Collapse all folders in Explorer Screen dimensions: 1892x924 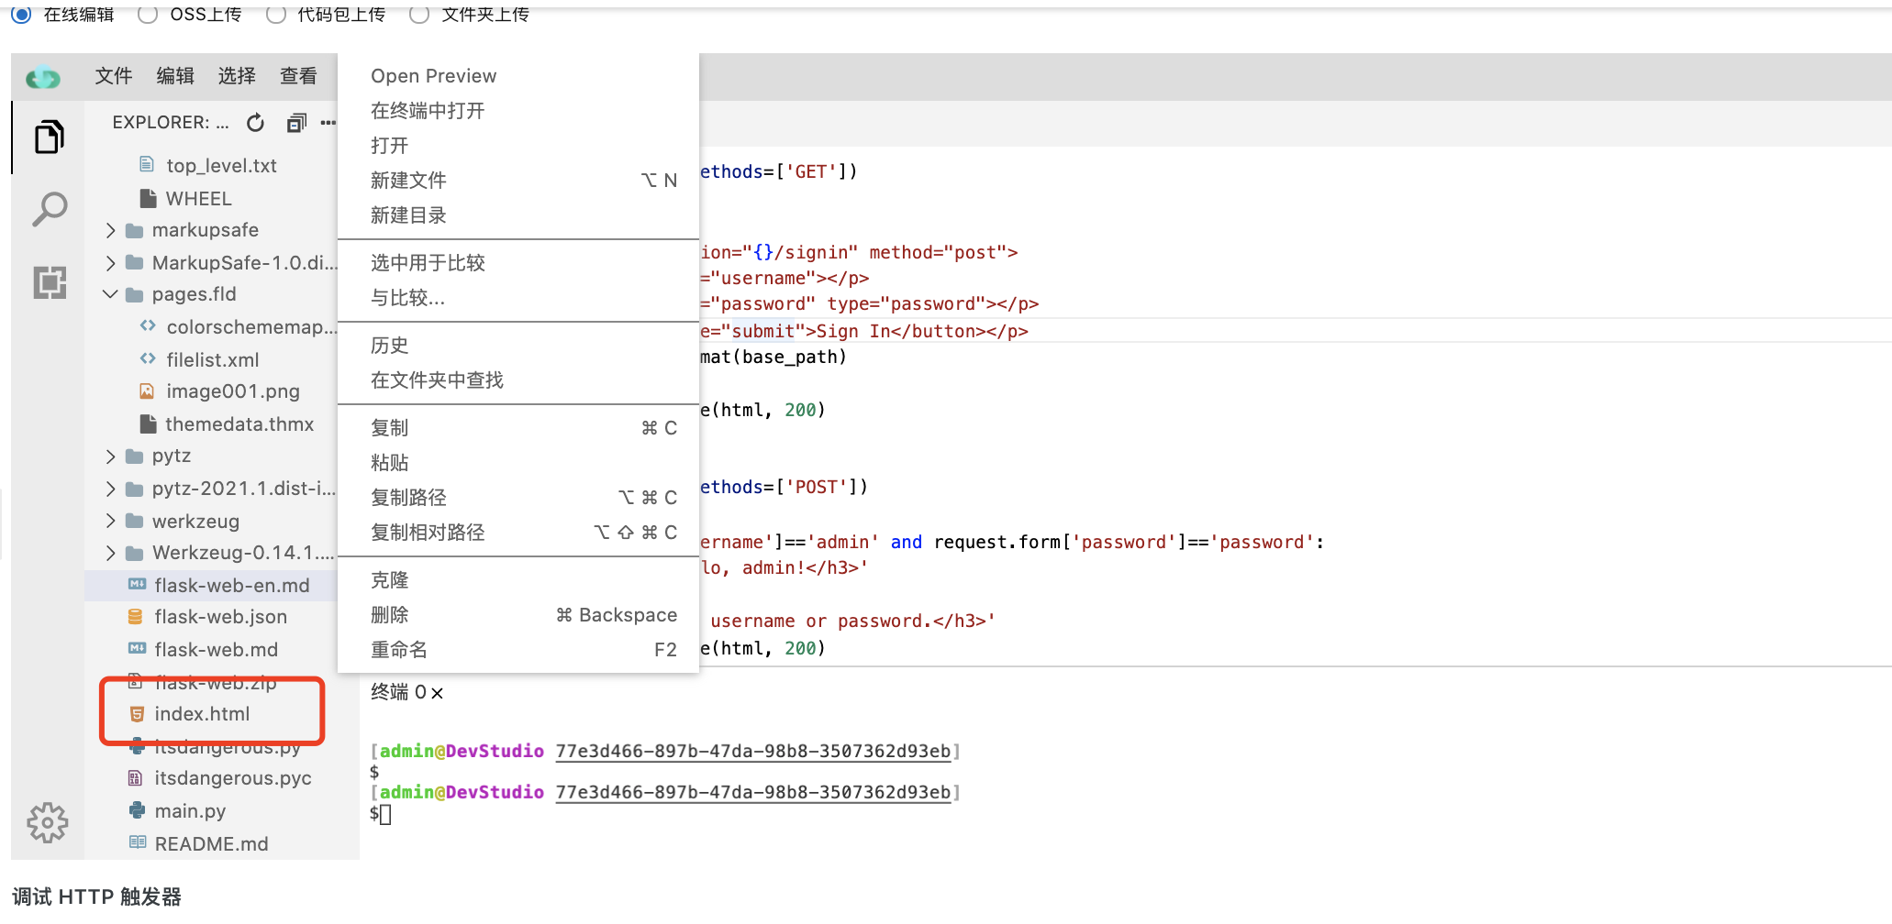[295, 123]
